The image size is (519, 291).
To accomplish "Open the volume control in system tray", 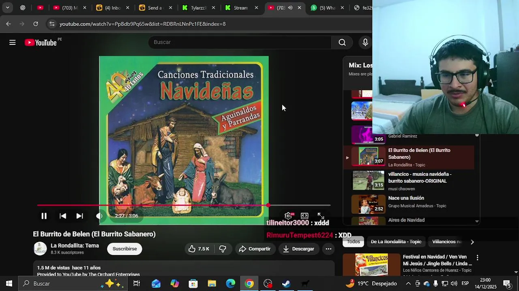I will coord(454,284).
